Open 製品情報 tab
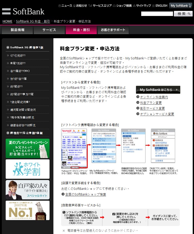 click(x=17, y=30)
